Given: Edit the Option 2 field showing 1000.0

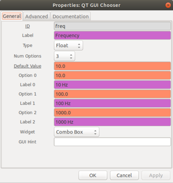Looking at the screenshot, I should tap(112, 113).
